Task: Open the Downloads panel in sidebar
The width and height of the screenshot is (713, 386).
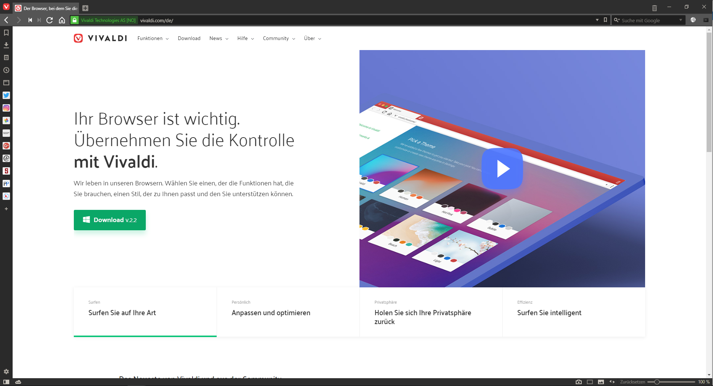Action: point(6,45)
